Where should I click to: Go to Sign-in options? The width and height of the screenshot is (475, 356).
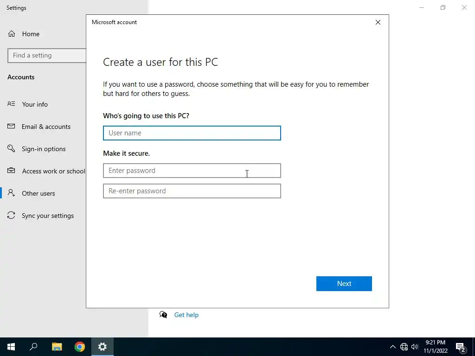[x=44, y=149]
